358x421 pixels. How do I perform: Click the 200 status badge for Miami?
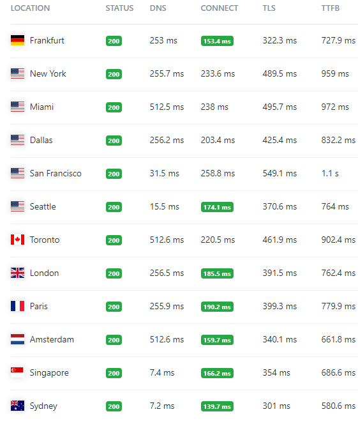click(114, 107)
